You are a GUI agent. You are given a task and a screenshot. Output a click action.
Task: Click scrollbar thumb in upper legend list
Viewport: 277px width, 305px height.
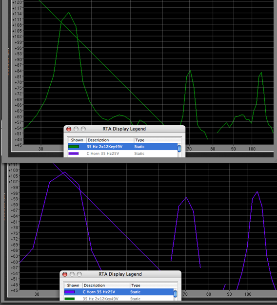click(x=179, y=149)
